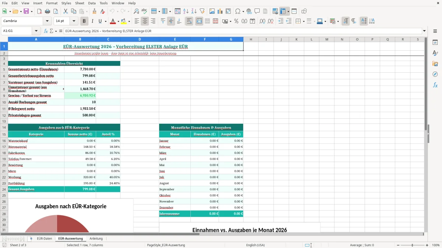Select column header D
This screenshot has width=442, height=248.
[140, 39]
